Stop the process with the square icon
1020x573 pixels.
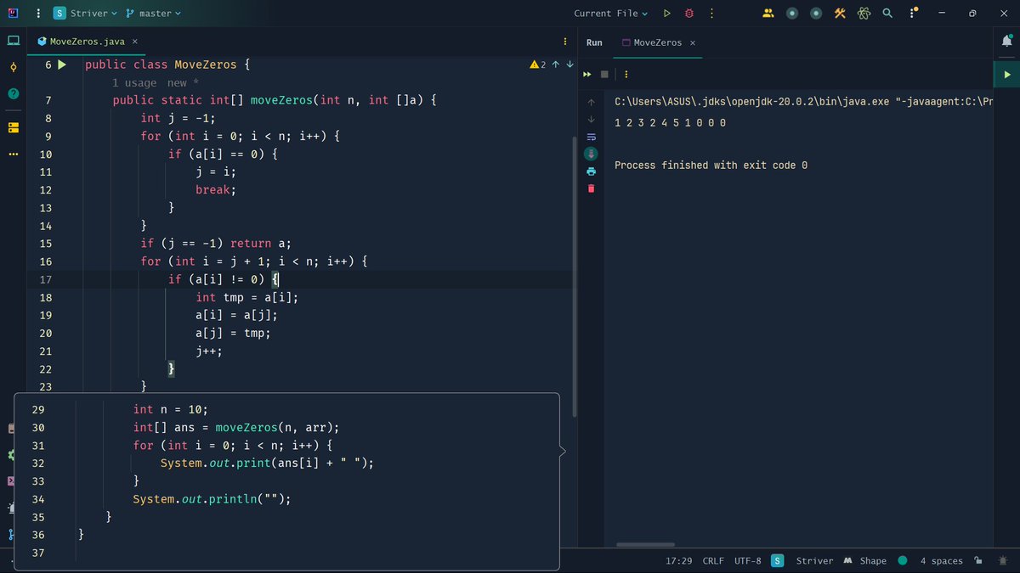pyautogui.click(x=605, y=74)
